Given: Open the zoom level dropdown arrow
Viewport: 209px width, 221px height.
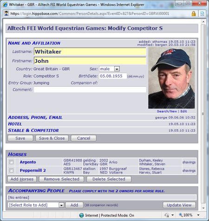Looking at the screenshot, I should (x=198, y=215).
